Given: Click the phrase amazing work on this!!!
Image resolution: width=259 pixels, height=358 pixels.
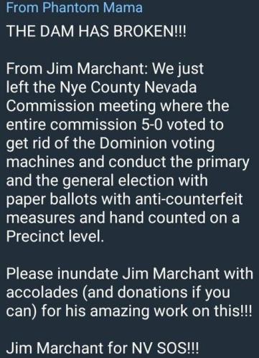Looking at the screenshot, I should 171,311.
